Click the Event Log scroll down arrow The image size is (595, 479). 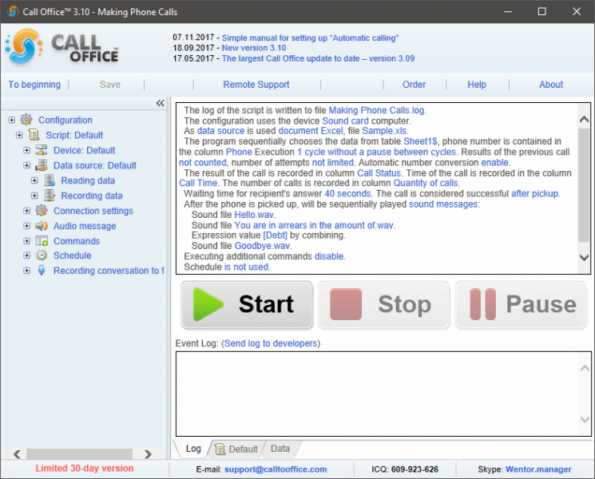click(585, 419)
